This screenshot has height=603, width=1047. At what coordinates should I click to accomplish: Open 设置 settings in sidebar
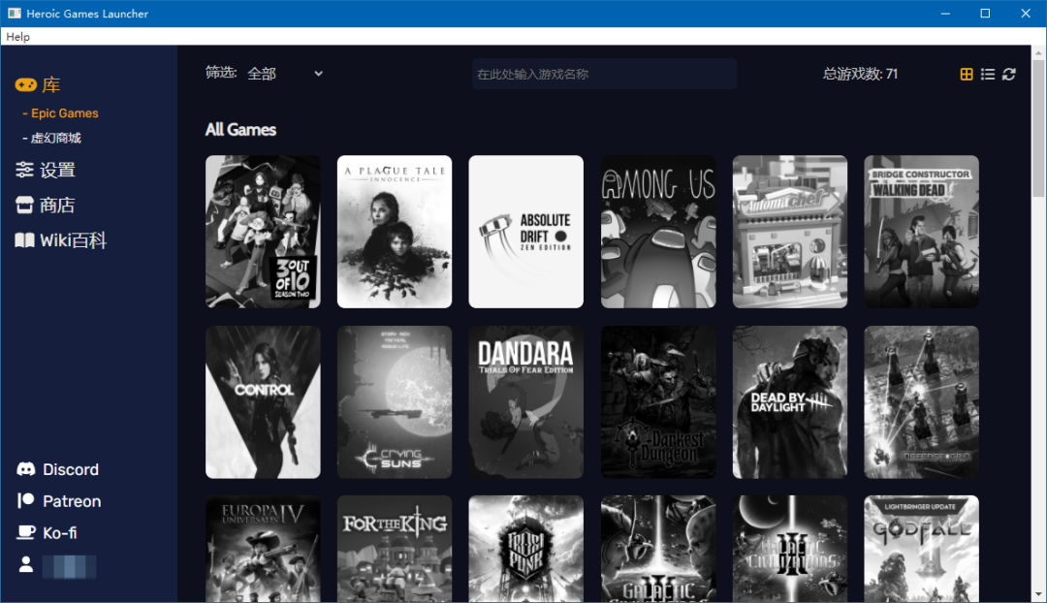pyautogui.click(x=46, y=171)
